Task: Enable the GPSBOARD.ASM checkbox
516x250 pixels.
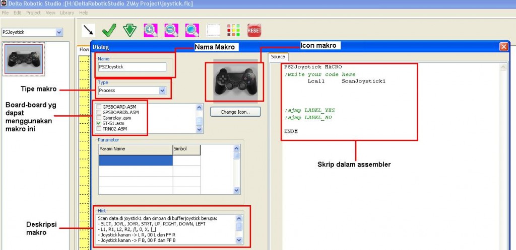Action: tap(99, 107)
